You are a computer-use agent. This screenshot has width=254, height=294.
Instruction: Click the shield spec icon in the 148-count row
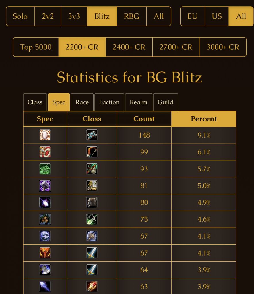[45, 135]
